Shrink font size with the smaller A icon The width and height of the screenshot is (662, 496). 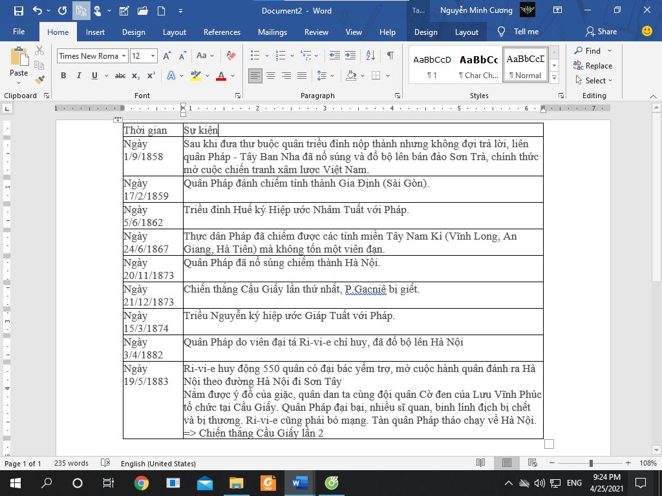(x=182, y=56)
